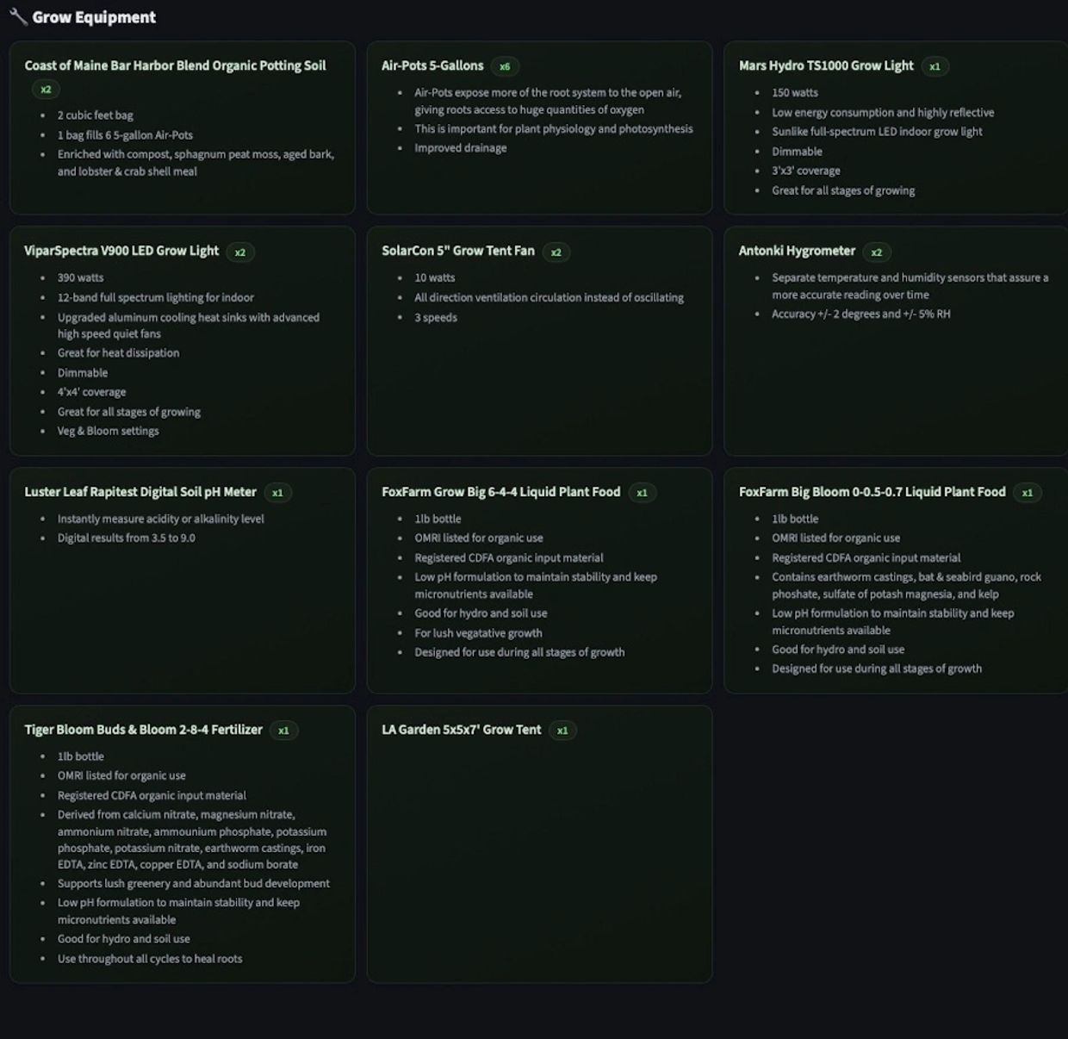
Task: Click the x1 badge on Luster Leaf pH Meter
Action: pyautogui.click(x=277, y=493)
